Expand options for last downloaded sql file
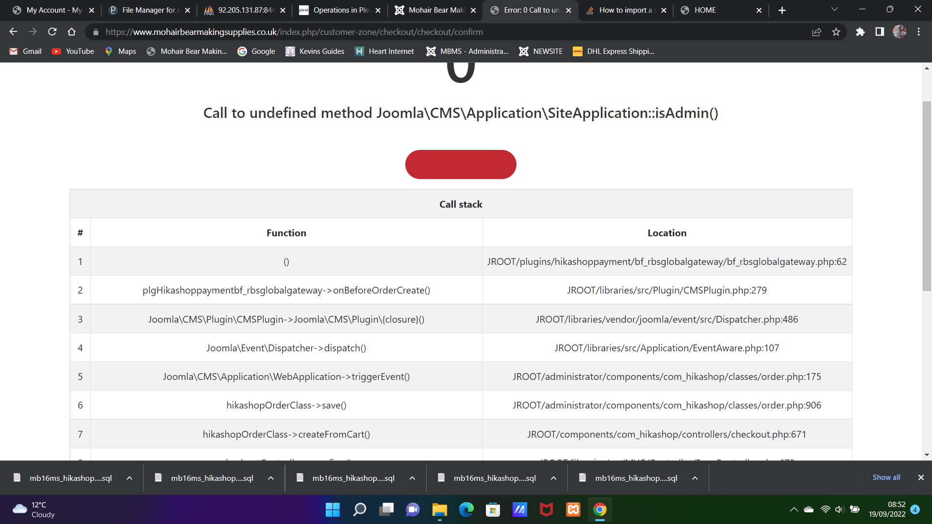This screenshot has width=932, height=524. point(695,478)
